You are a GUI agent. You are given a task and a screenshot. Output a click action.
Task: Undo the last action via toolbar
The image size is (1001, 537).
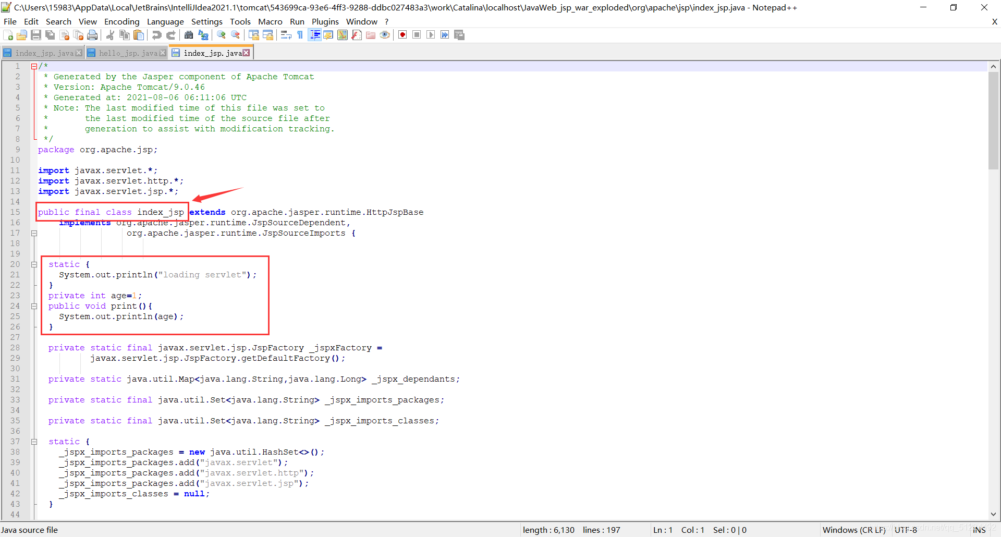tap(156, 35)
